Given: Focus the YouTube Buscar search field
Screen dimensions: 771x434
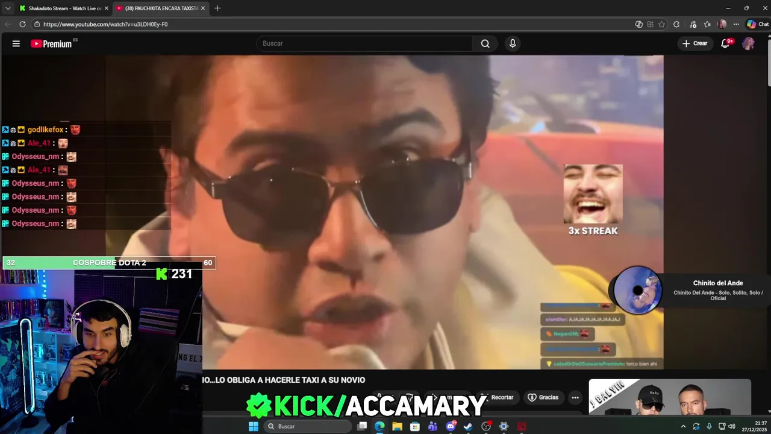Looking at the screenshot, I should [x=364, y=43].
